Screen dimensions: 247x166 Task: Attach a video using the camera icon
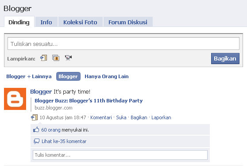point(68,58)
